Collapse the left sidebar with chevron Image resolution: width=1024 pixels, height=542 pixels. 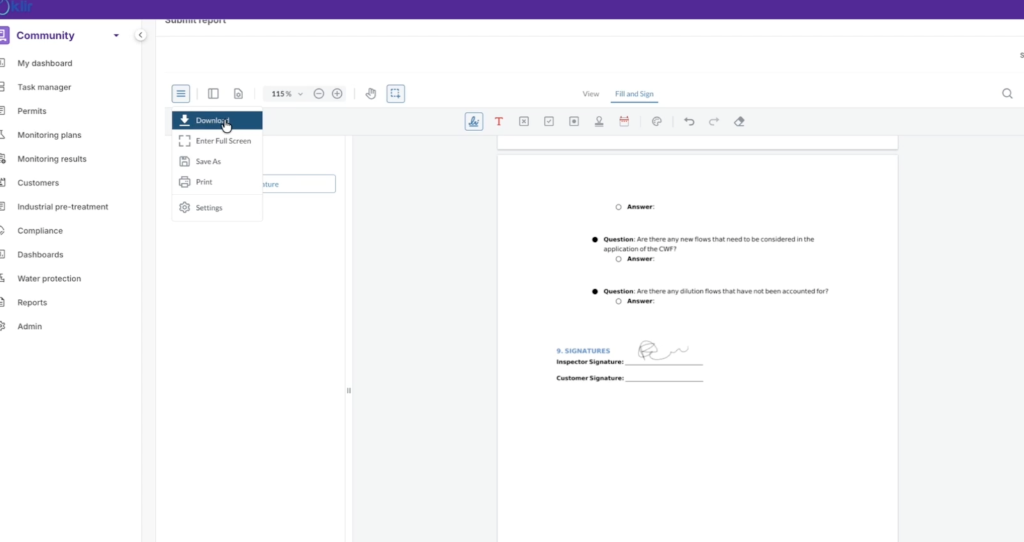[x=140, y=35]
